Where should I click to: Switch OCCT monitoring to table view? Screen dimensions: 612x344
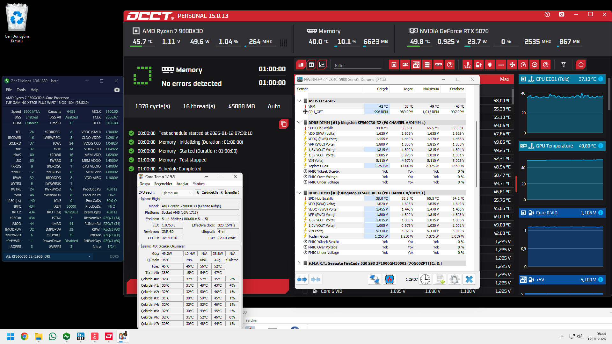point(311,65)
